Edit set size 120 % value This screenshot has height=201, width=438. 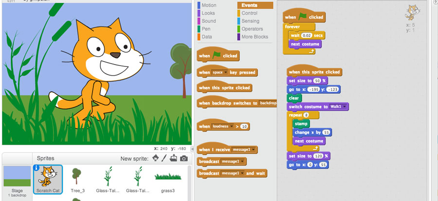tap(318, 156)
